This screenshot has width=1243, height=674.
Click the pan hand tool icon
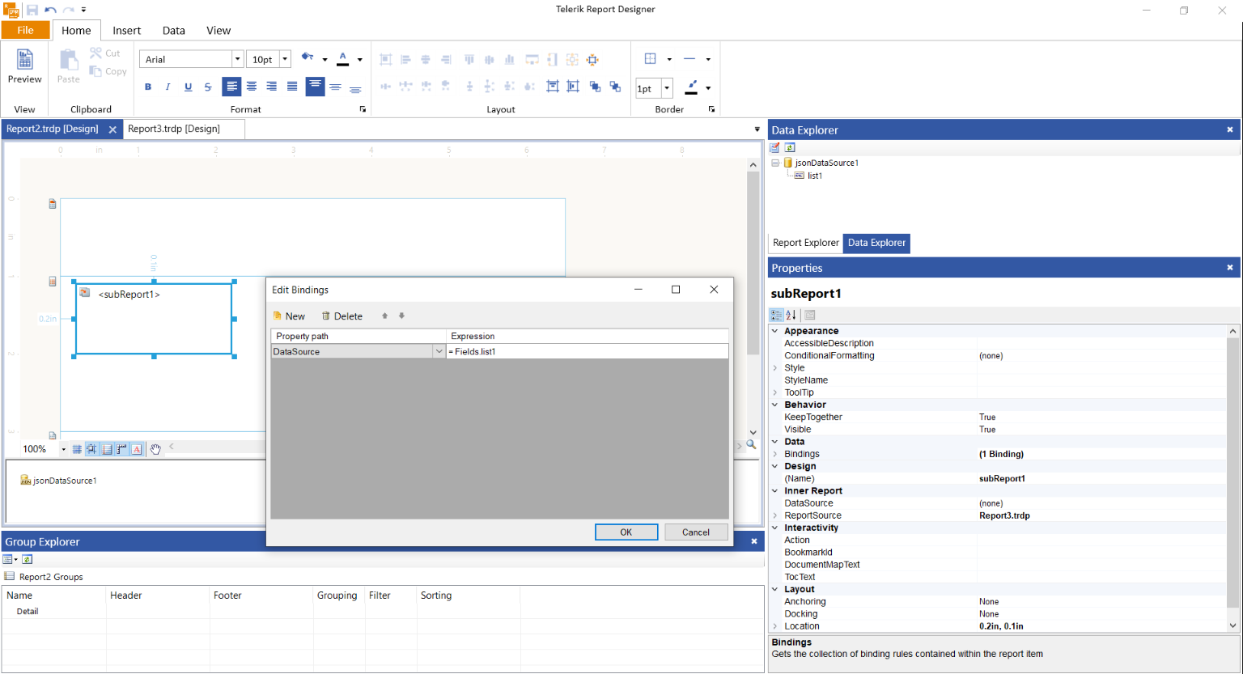pyautogui.click(x=155, y=449)
